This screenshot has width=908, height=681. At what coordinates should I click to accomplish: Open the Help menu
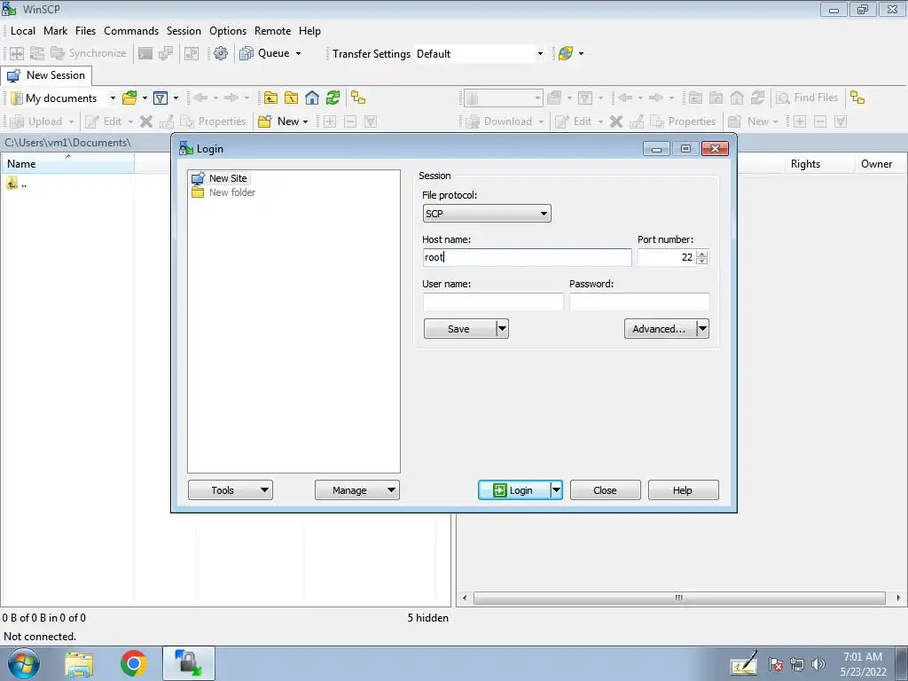point(309,31)
